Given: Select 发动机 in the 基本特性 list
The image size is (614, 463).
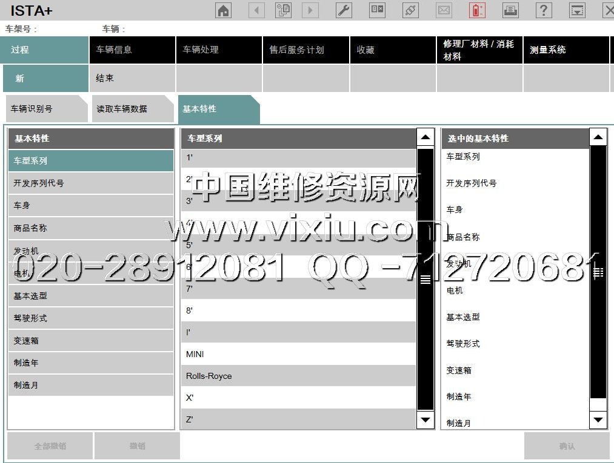Looking at the screenshot, I should click(90, 251).
